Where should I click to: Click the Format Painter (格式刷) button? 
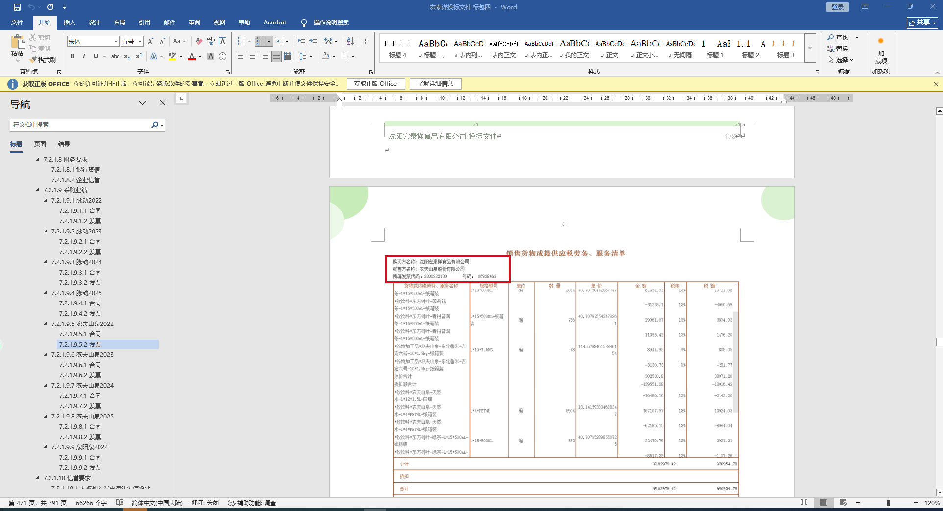click(43, 60)
